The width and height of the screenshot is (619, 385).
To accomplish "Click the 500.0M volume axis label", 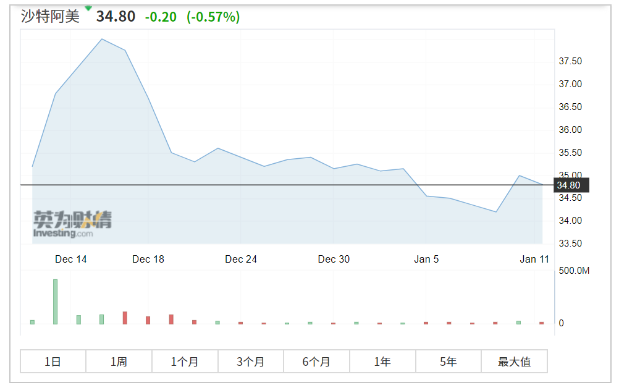I will tap(574, 271).
